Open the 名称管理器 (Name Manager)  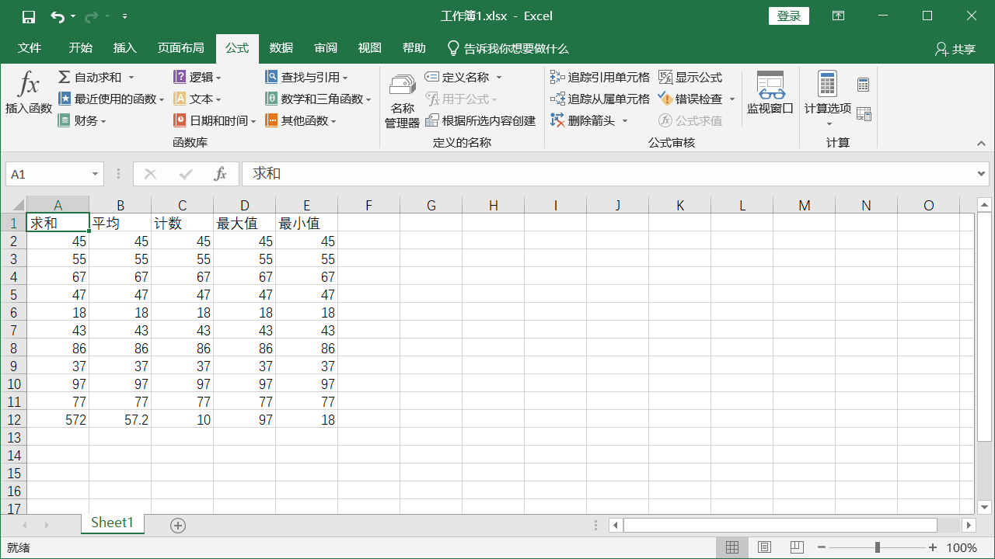402,101
